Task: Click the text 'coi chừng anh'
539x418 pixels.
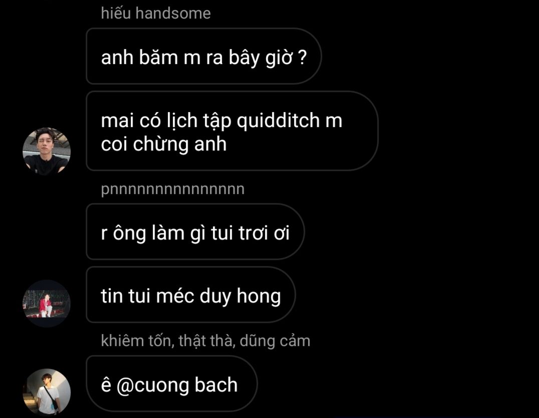Action: 164,144
